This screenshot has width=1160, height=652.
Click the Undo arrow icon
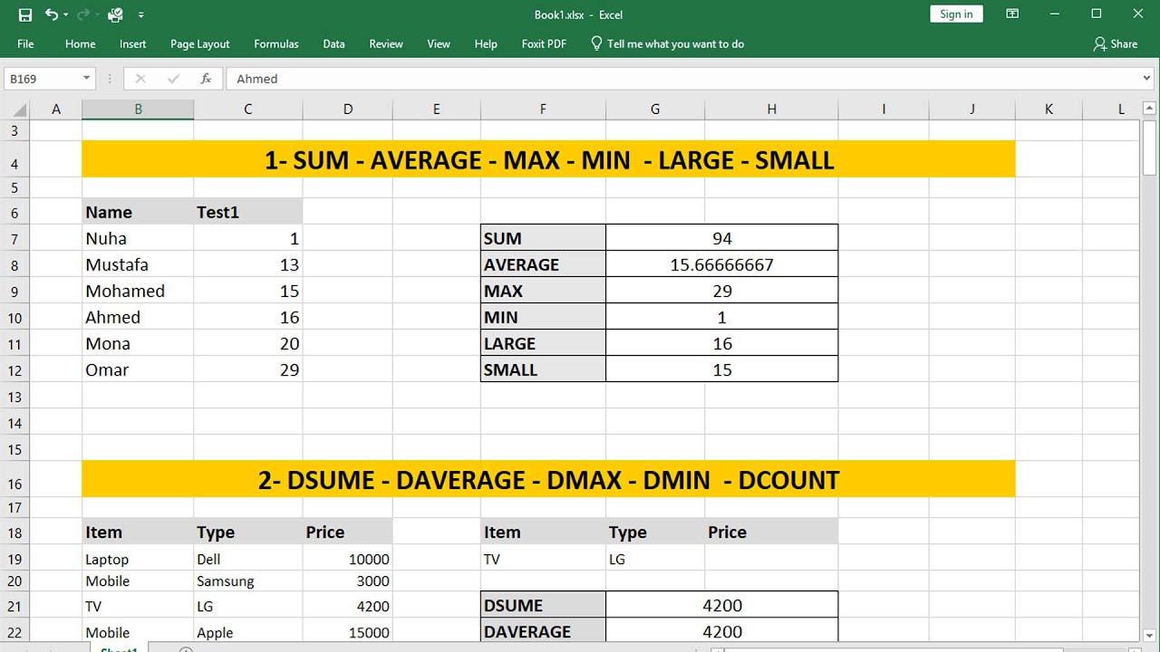(x=52, y=14)
